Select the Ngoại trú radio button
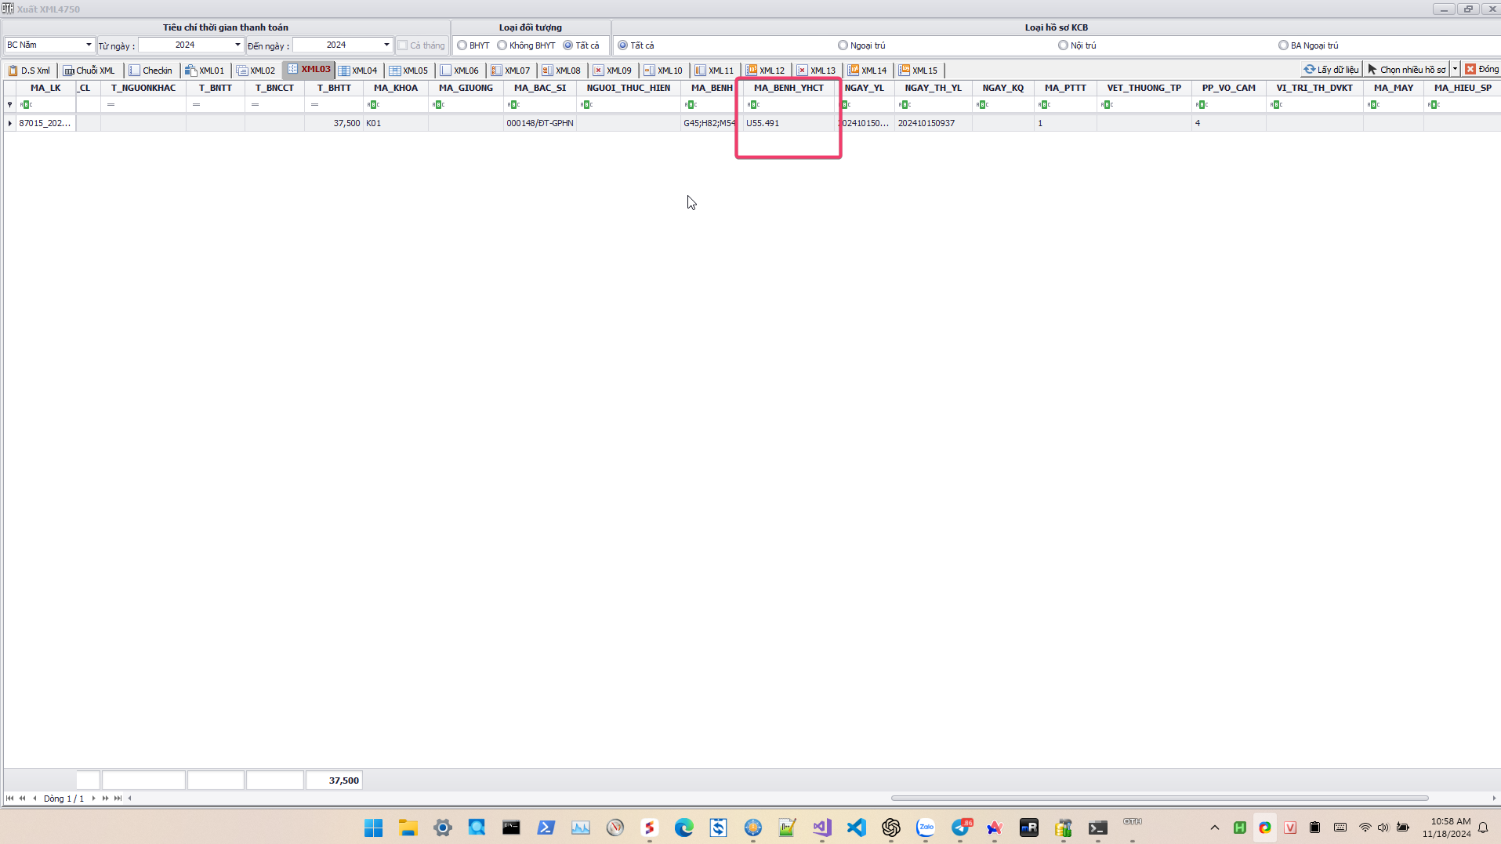 click(x=843, y=45)
